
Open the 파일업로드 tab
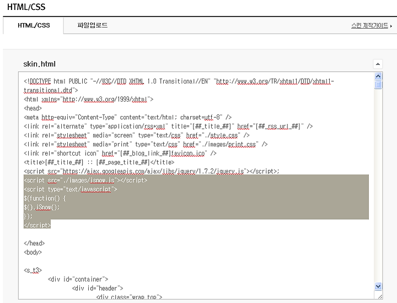pyautogui.click(x=93, y=25)
